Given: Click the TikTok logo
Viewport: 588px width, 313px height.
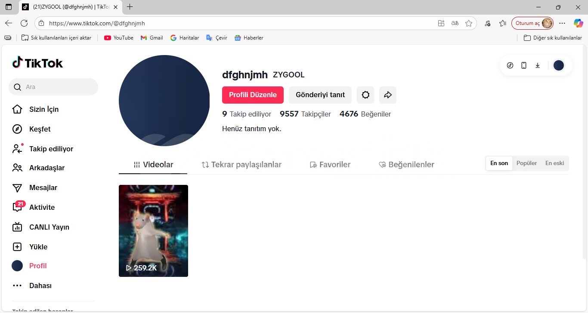Looking at the screenshot, I should click(x=37, y=63).
